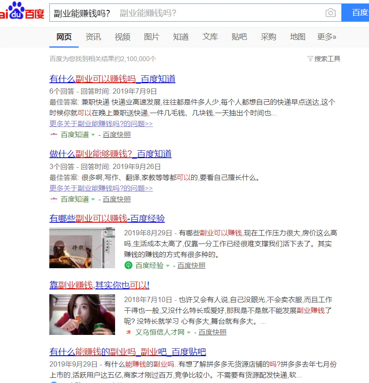
Task: Click the text 6个回答 - 回答时间: 2019年7月9日
Action: click(x=103, y=91)
